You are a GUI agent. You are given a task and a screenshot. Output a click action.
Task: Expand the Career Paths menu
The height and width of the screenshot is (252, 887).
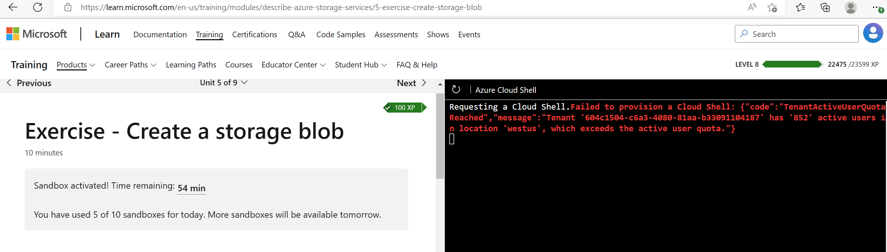point(130,65)
